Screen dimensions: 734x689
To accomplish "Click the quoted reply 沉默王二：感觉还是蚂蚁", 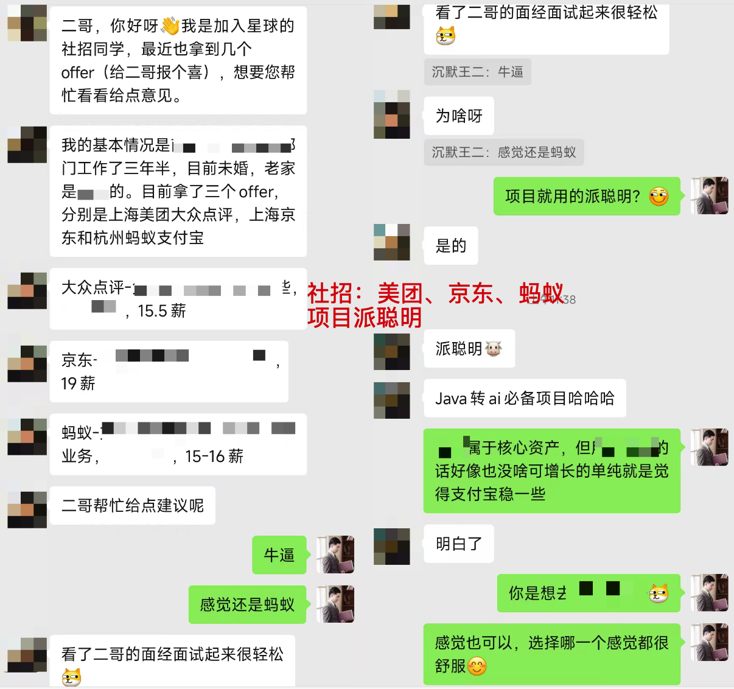I will (503, 152).
